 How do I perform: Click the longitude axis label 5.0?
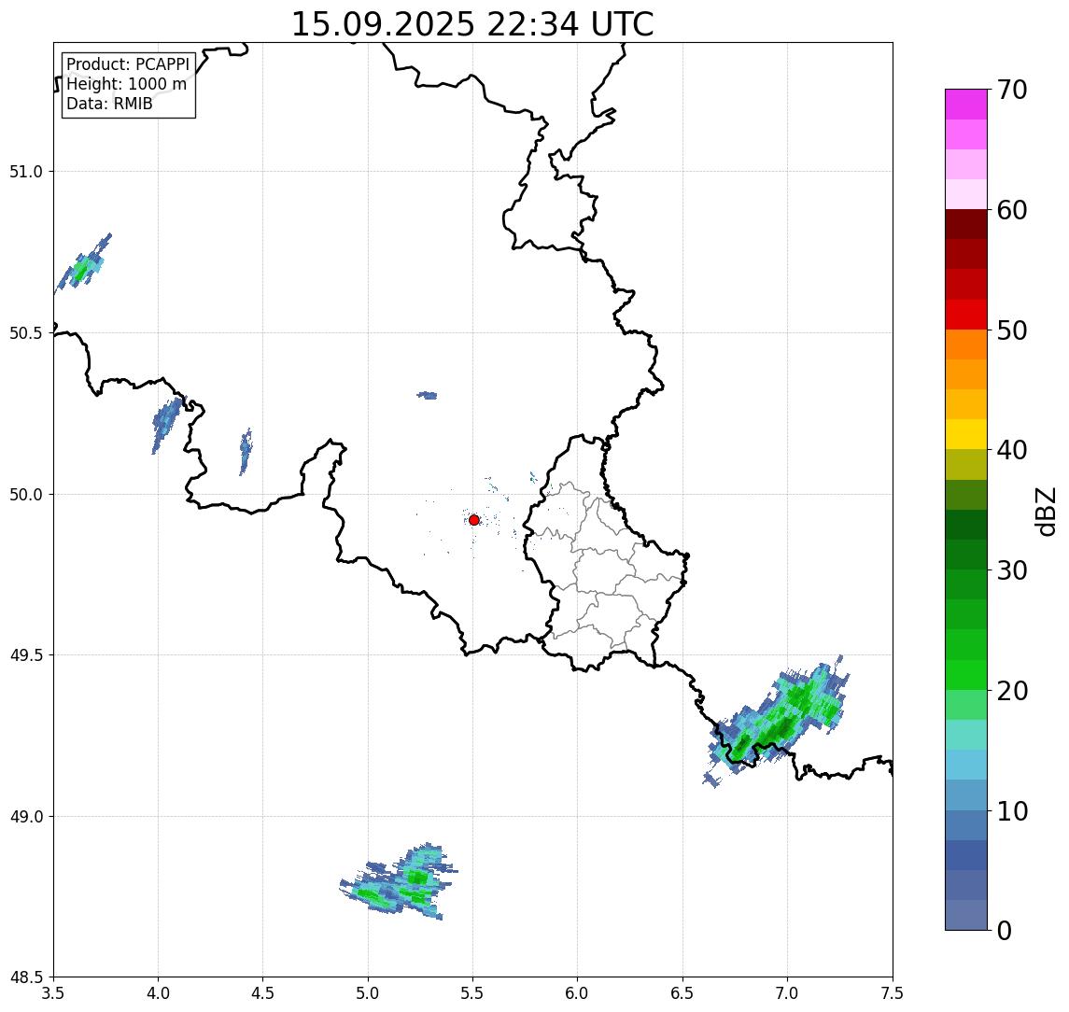pos(368,993)
